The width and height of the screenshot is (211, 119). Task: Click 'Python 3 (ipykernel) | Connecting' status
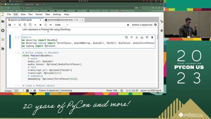click(x=55, y=91)
